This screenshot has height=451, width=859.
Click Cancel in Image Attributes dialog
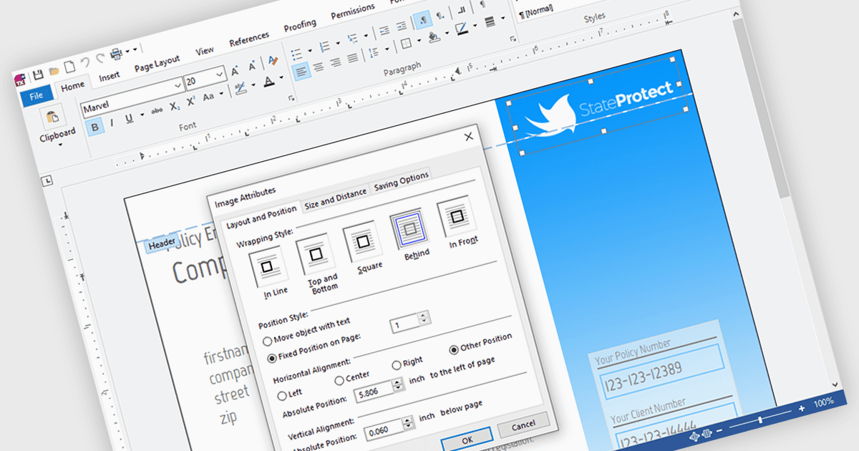[523, 423]
